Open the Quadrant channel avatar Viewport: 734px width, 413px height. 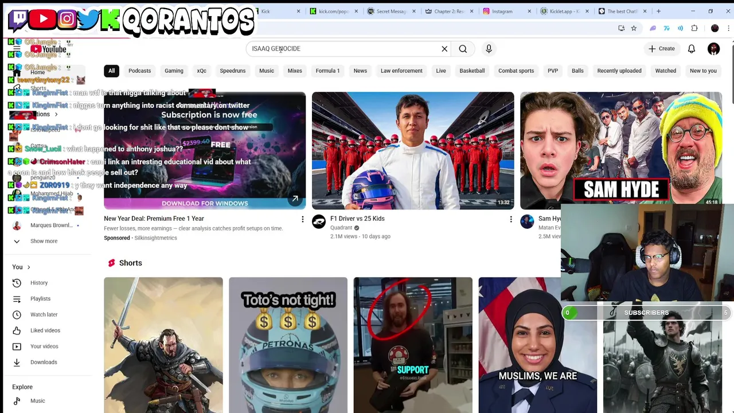319,221
